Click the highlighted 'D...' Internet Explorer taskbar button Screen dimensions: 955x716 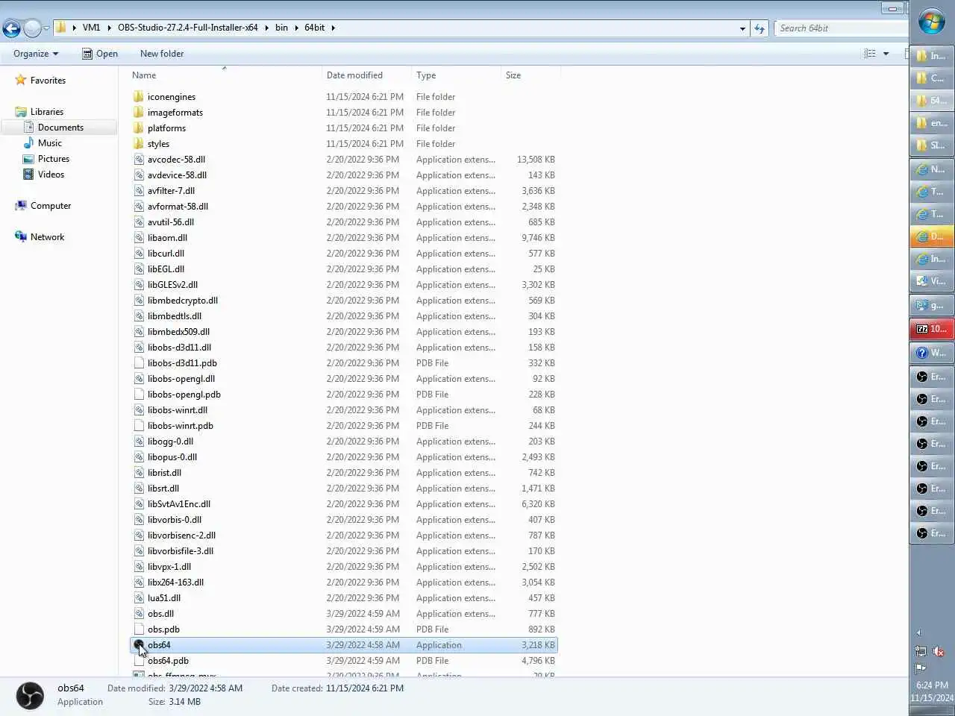coord(932,236)
